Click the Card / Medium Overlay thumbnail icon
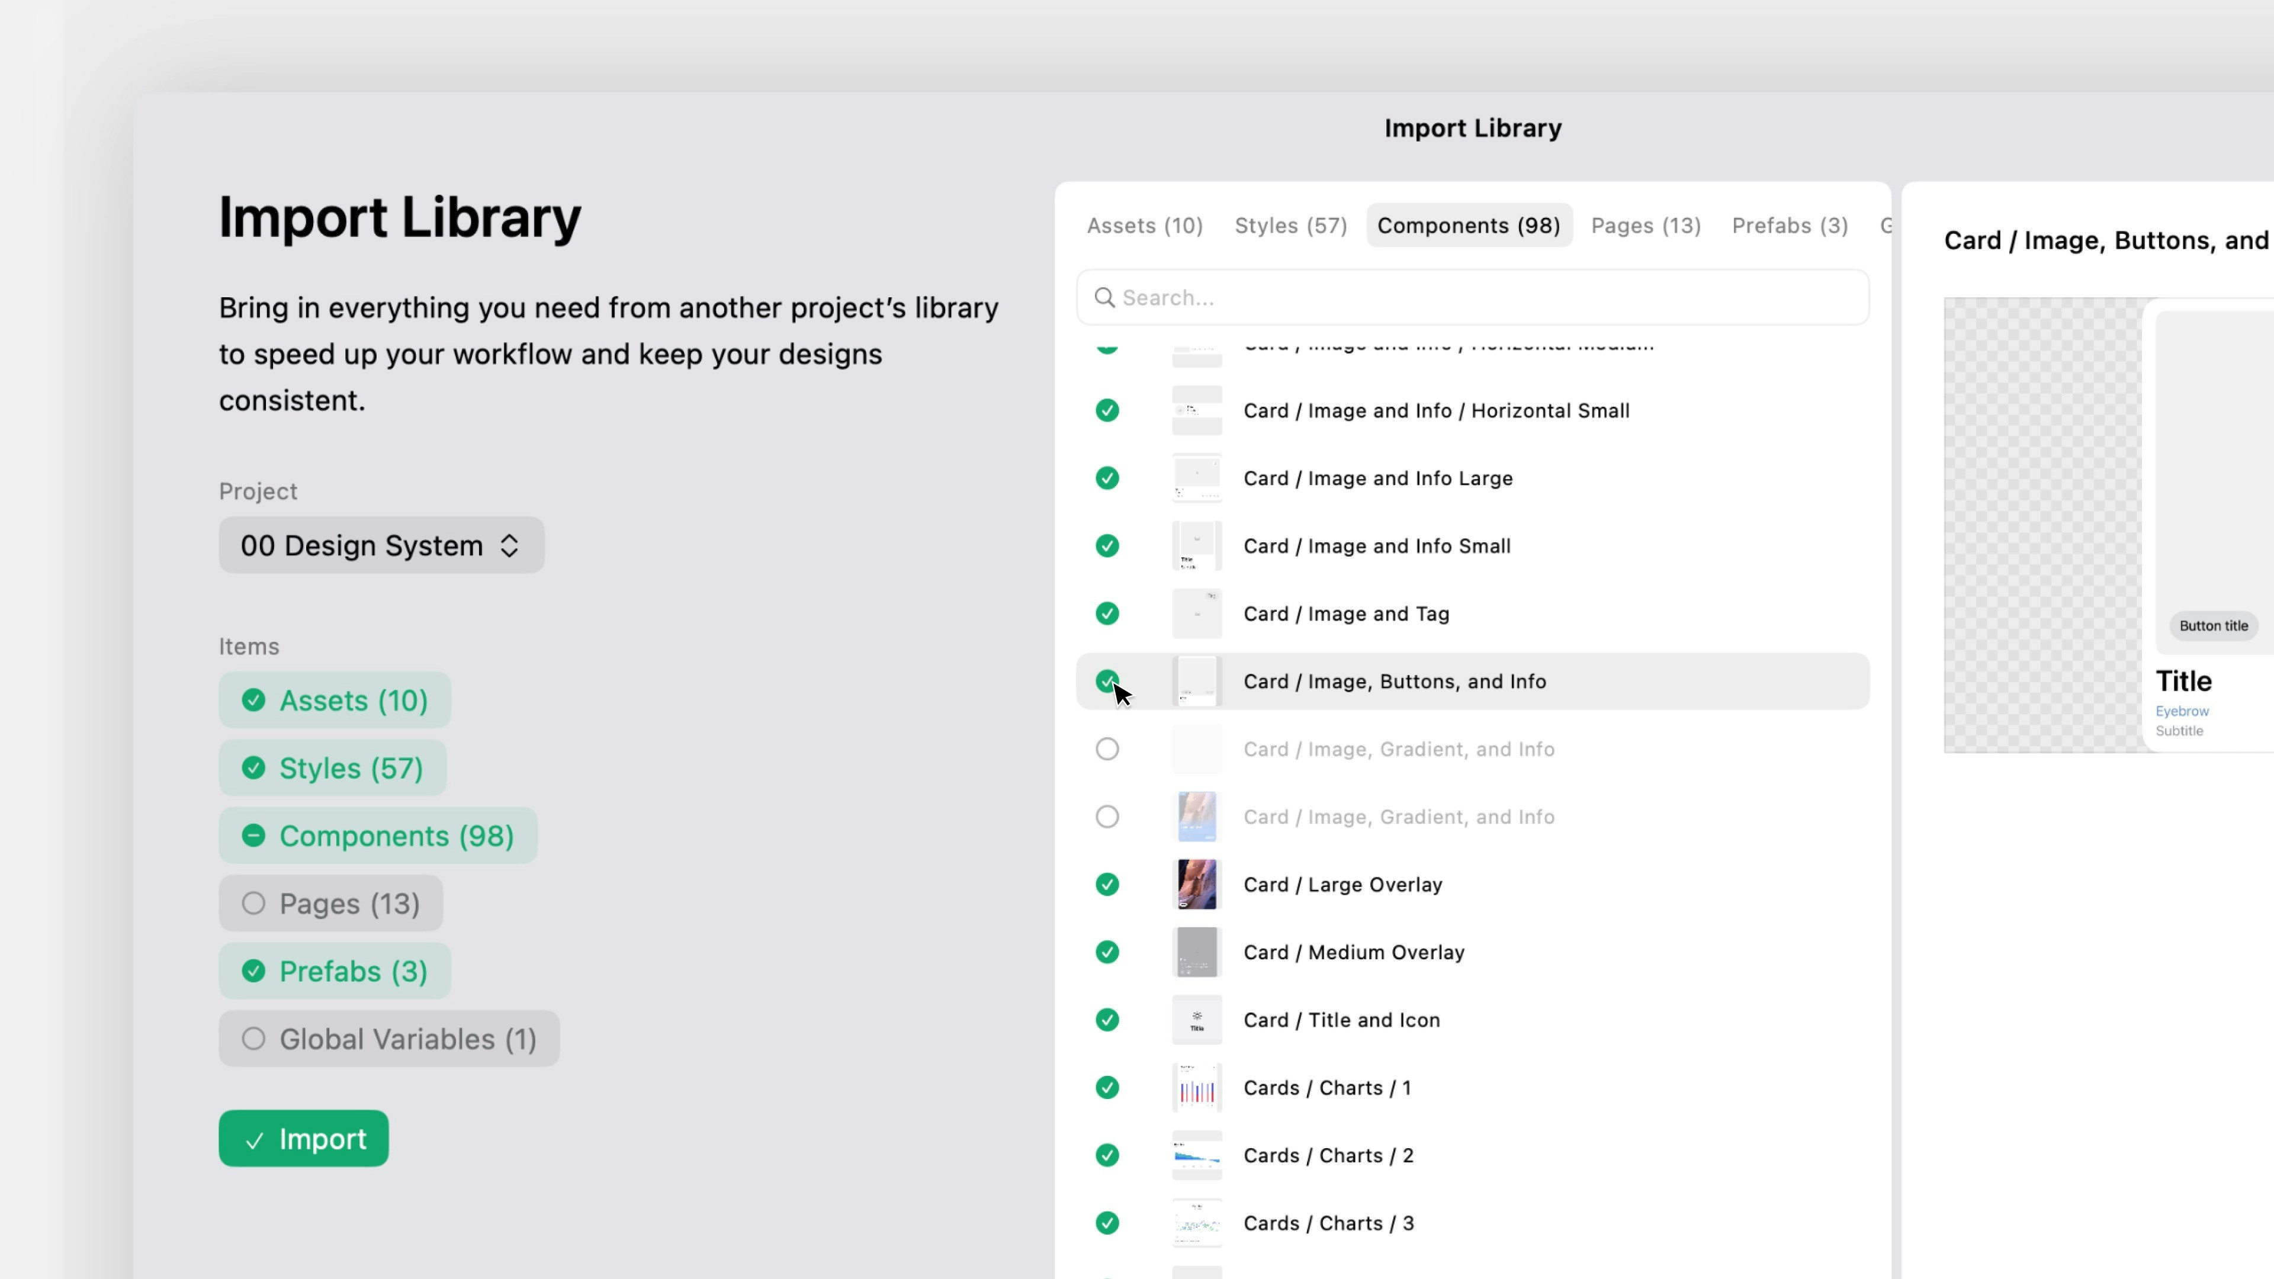This screenshot has height=1279, width=2274. (1196, 952)
